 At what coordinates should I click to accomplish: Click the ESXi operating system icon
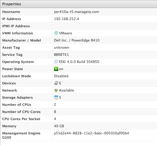56,62
